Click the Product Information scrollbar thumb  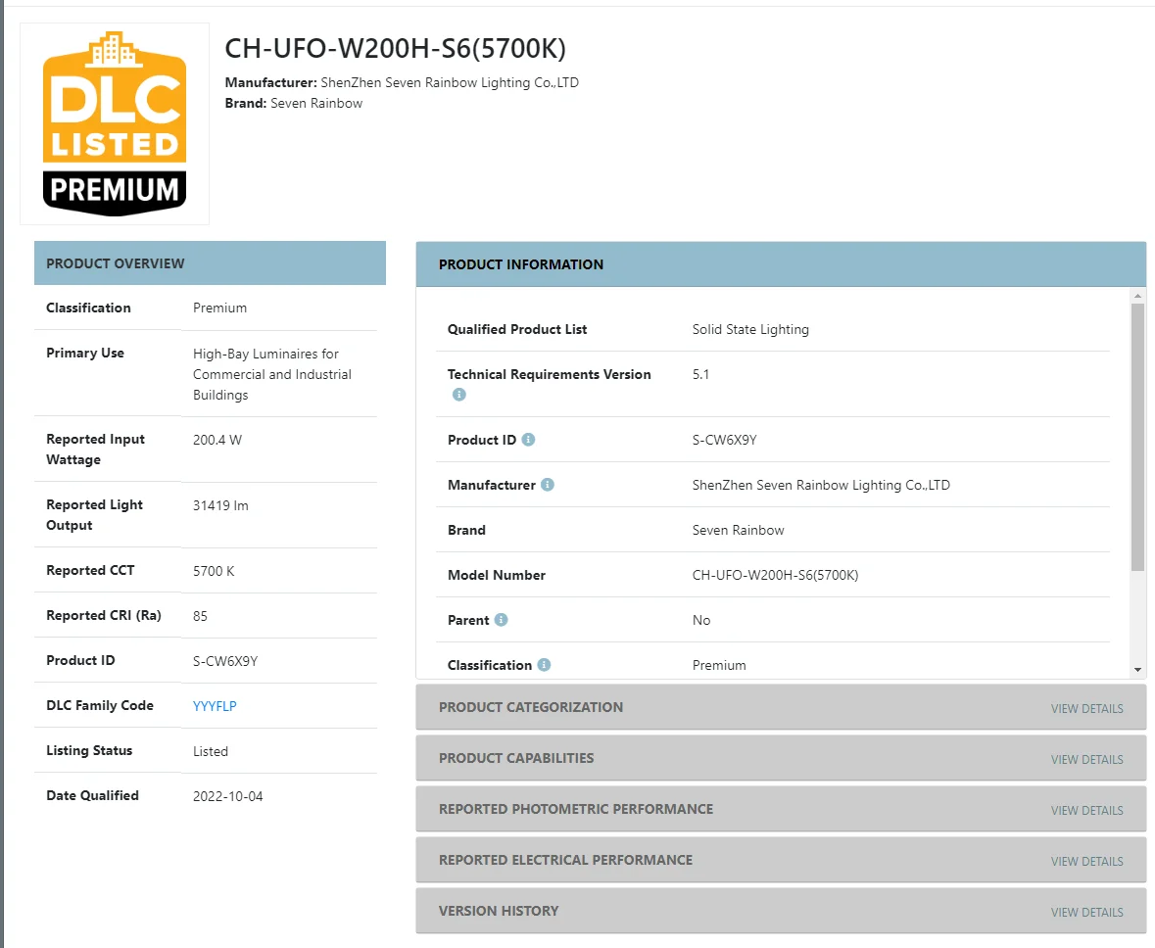[x=1137, y=436]
